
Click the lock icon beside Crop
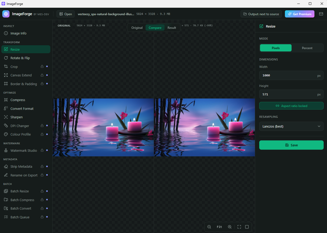click(x=42, y=67)
